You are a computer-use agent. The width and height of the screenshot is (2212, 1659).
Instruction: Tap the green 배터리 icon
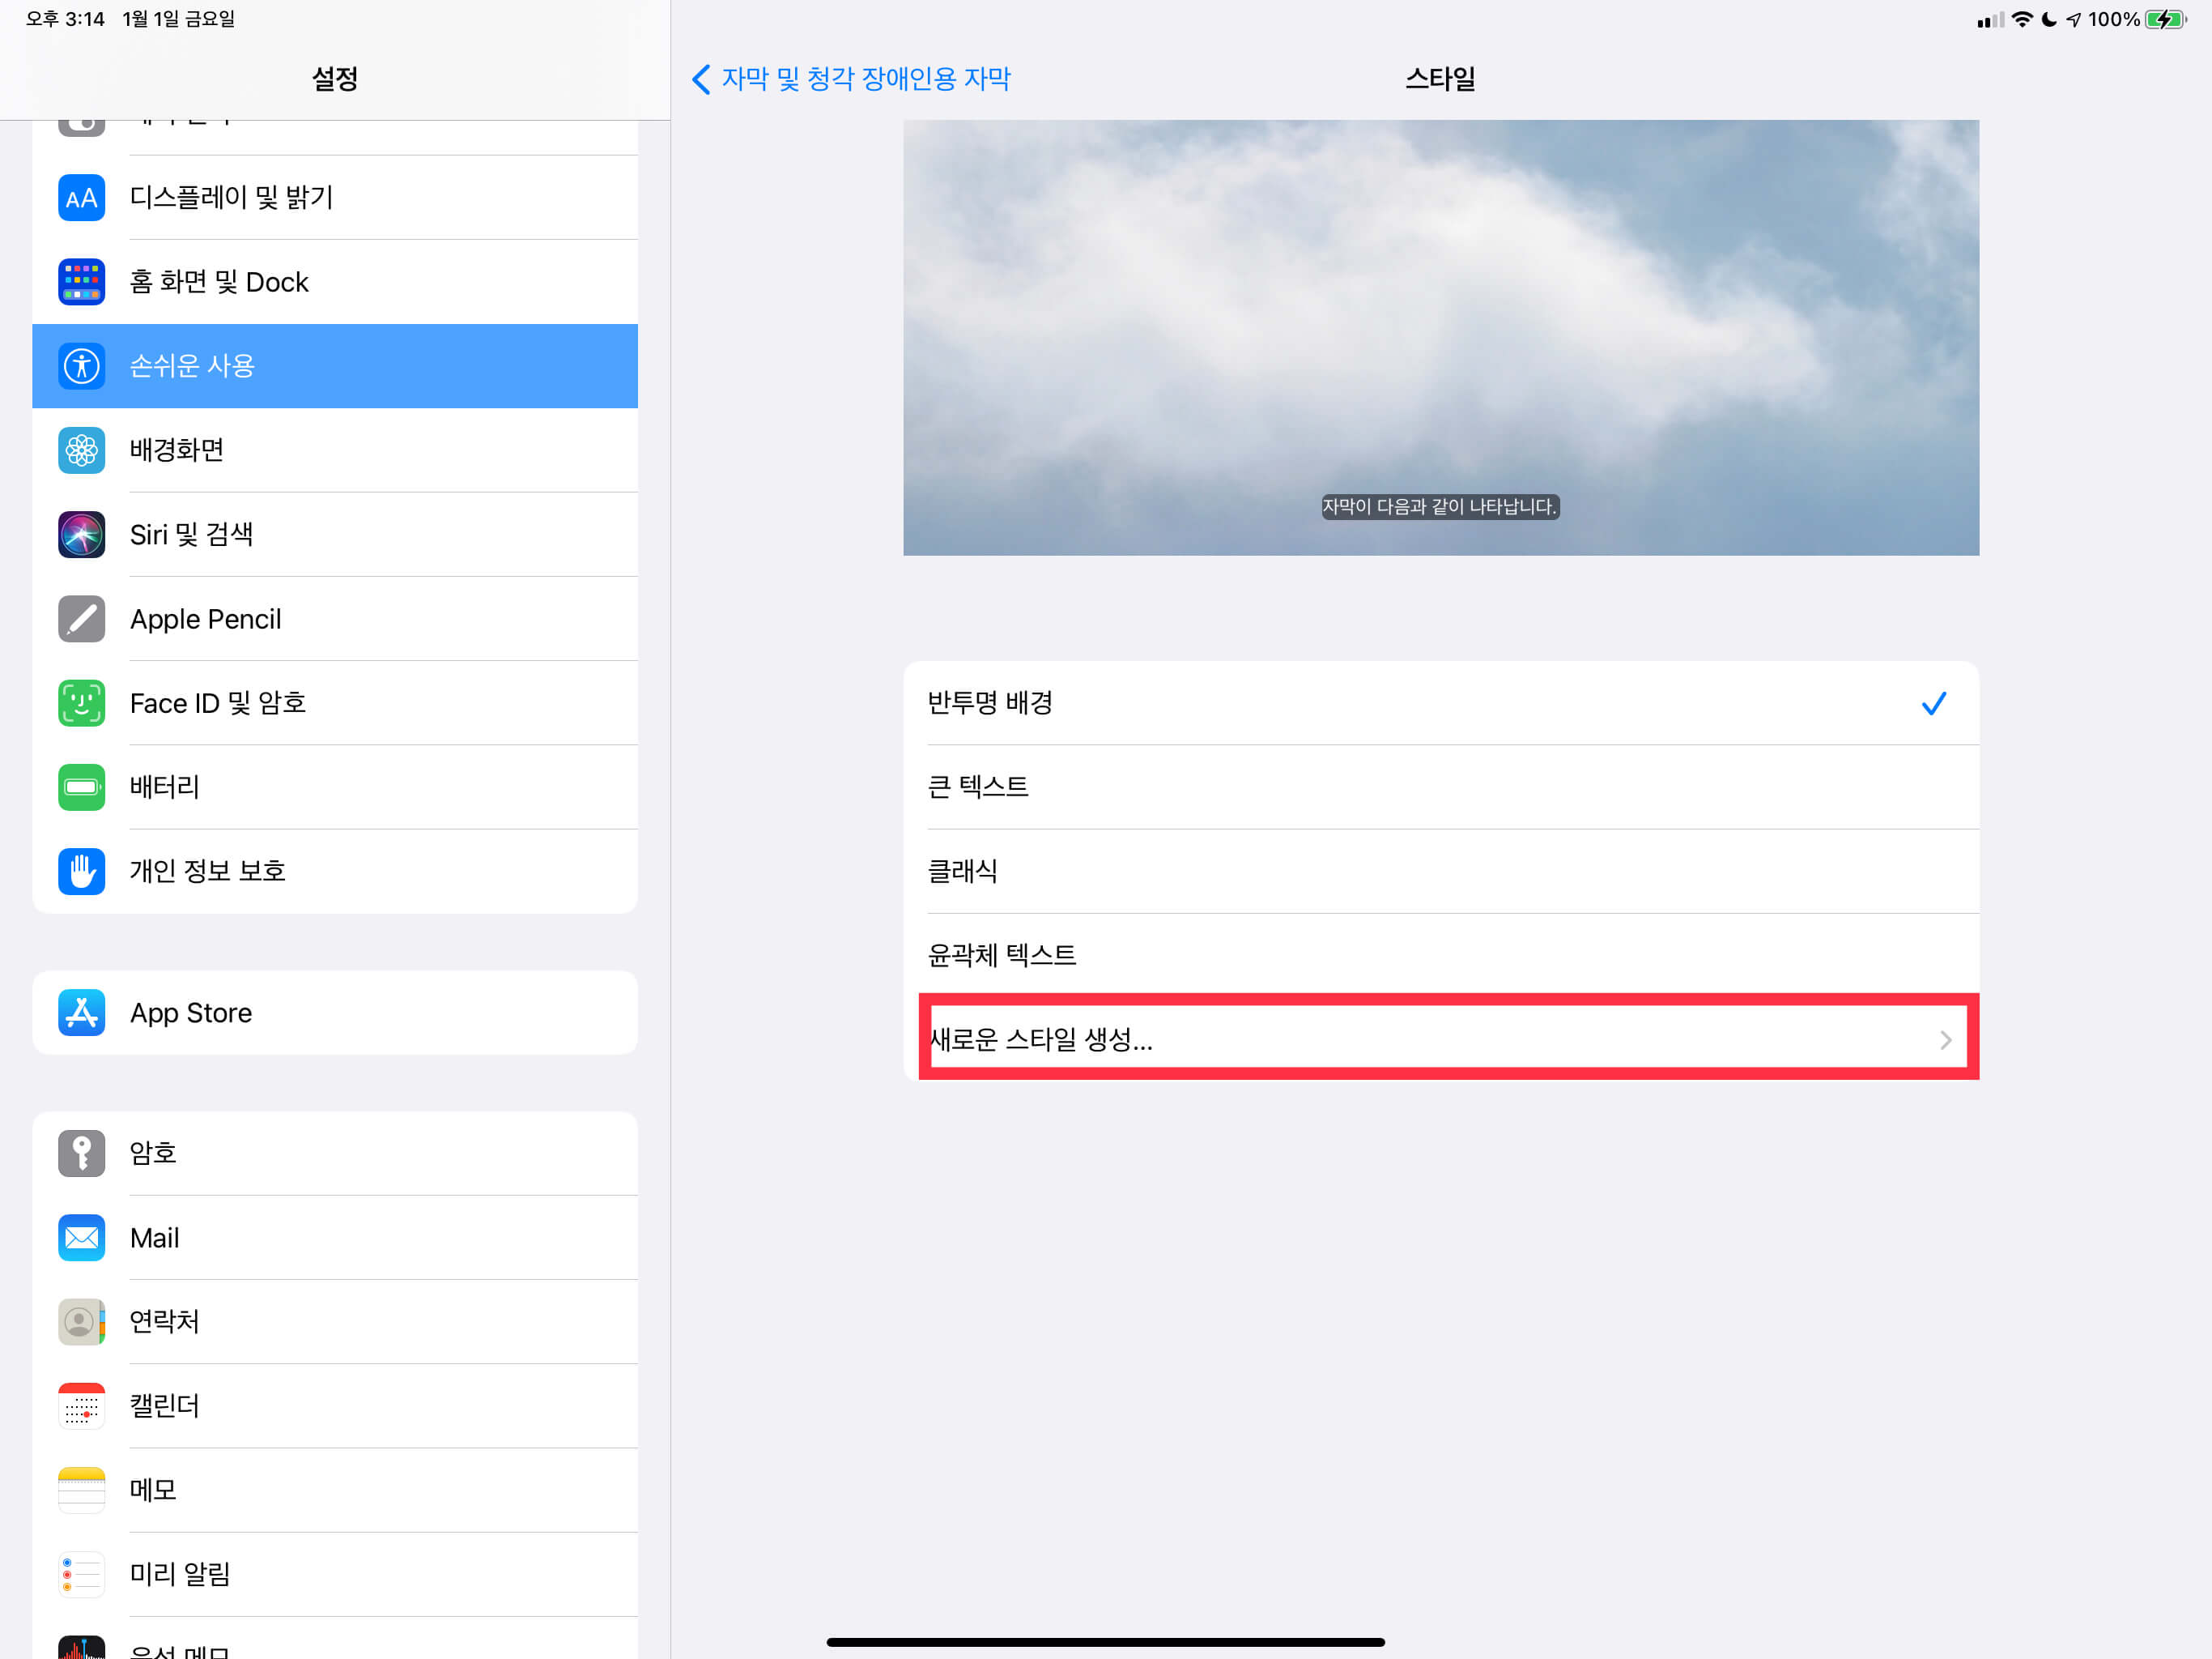[81, 787]
